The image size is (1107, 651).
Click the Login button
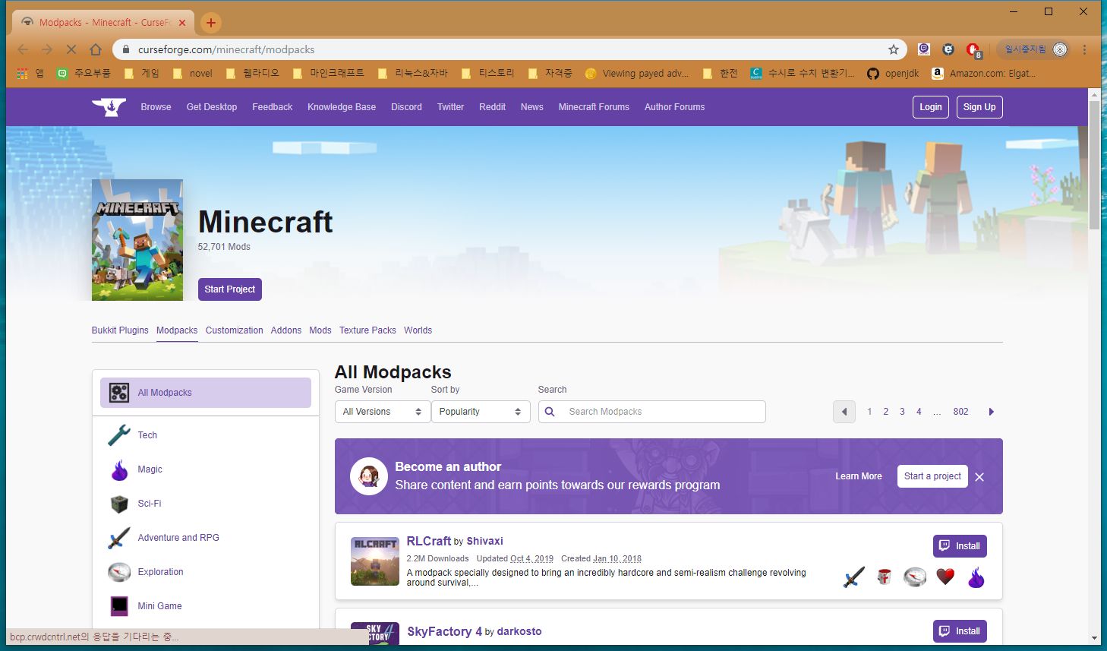(931, 107)
